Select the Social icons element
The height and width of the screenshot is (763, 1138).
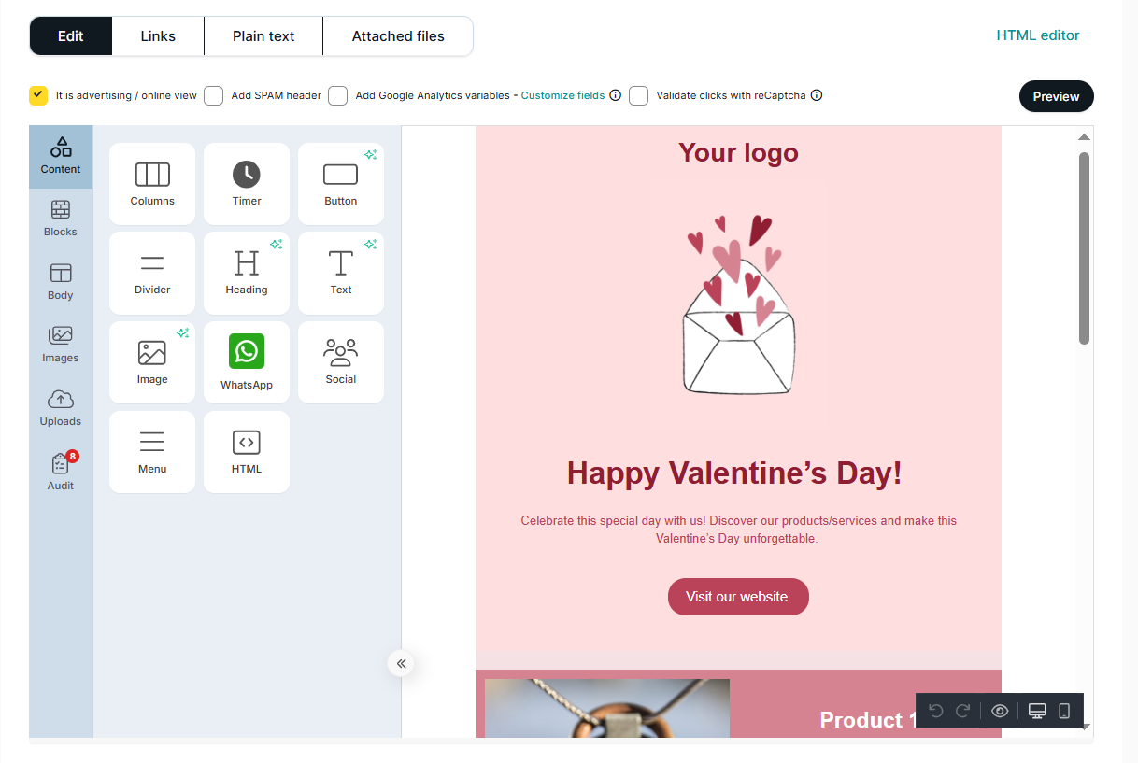[341, 362]
